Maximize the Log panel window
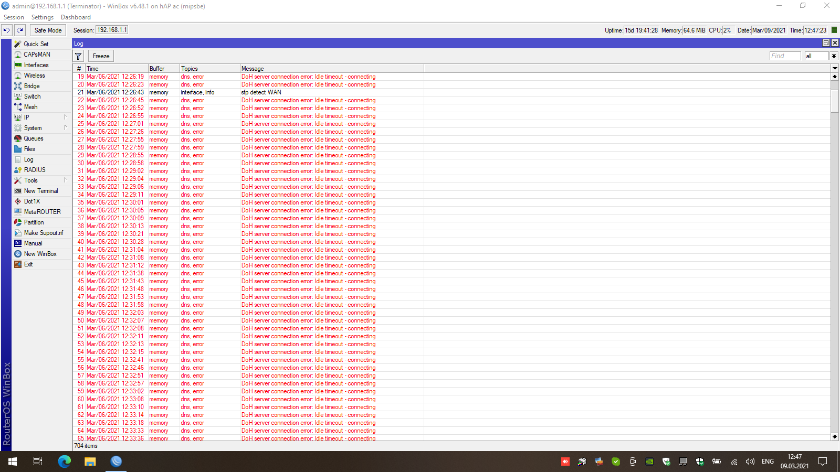The width and height of the screenshot is (840, 472). tap(826, 43)
